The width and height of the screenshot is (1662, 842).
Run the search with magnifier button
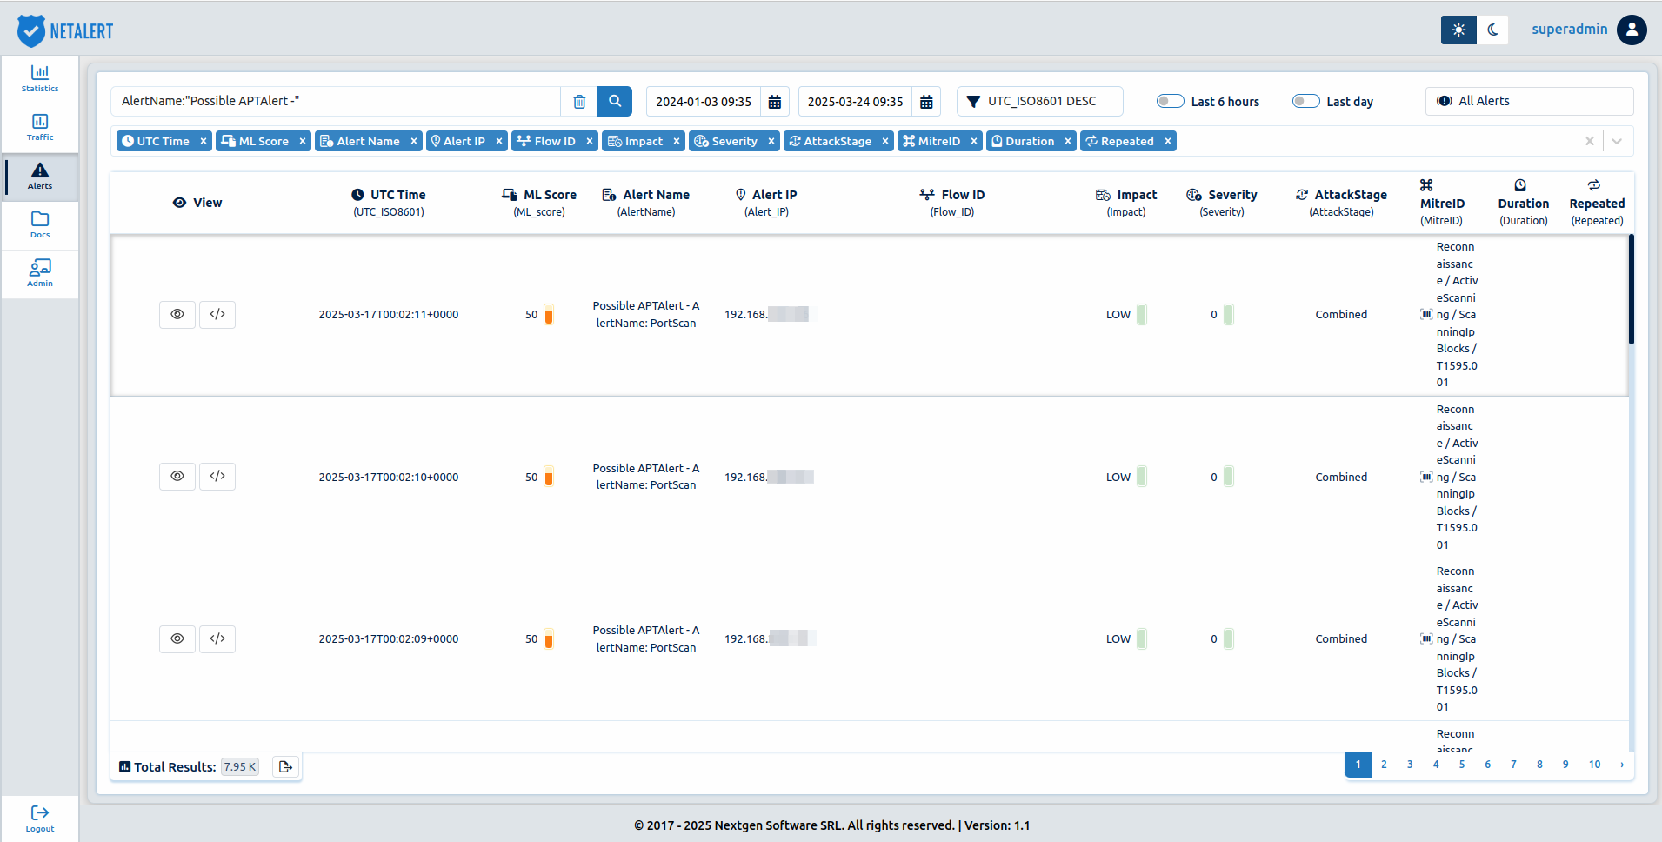pyautogui.click(x=615, y=102)
